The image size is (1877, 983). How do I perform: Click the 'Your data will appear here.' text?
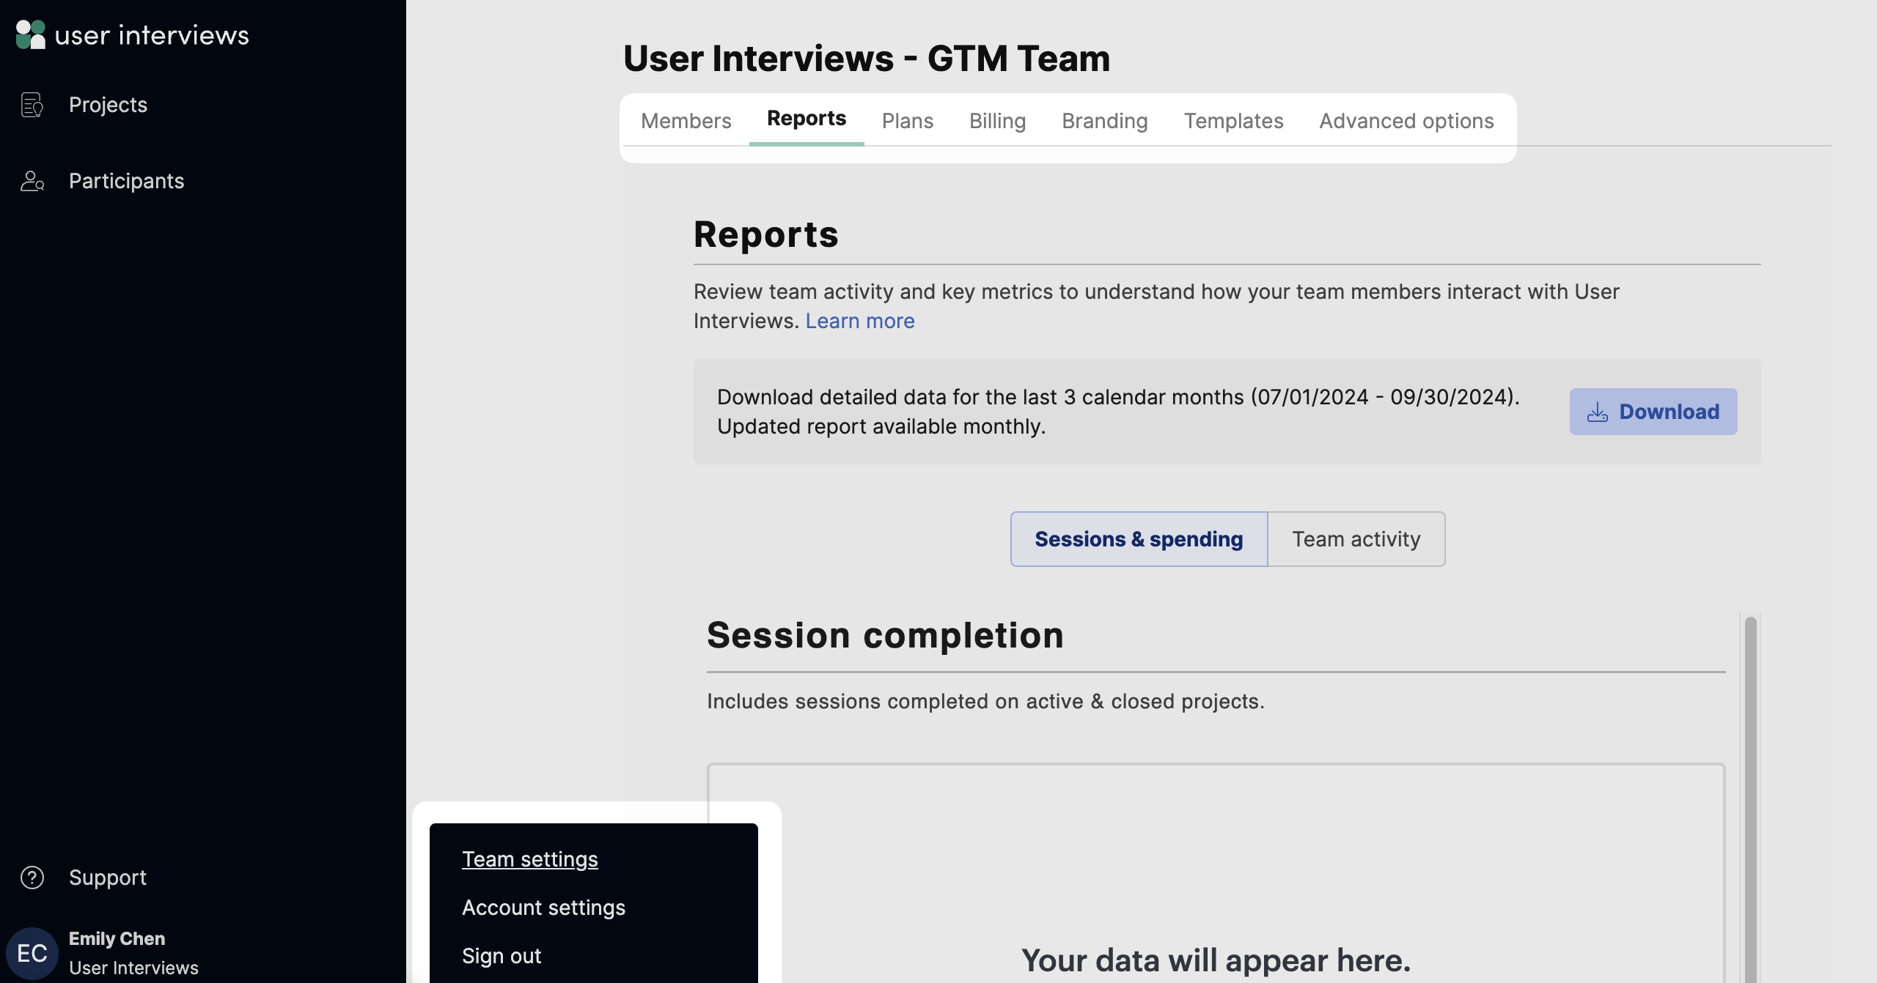1216,960
